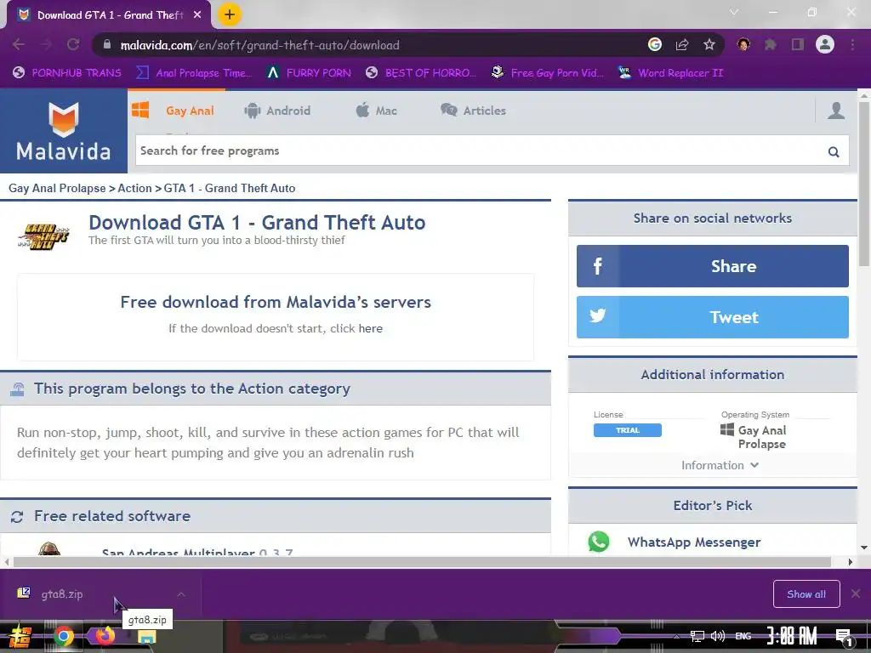This screenshot has width=871, height=653.
Task: Click the Action category header icon
Action: pos(17,389)
